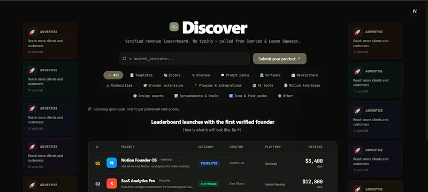Click the Lemon Squeezy platform cell
Screen dimensions: 428x192
pos(275,185)
